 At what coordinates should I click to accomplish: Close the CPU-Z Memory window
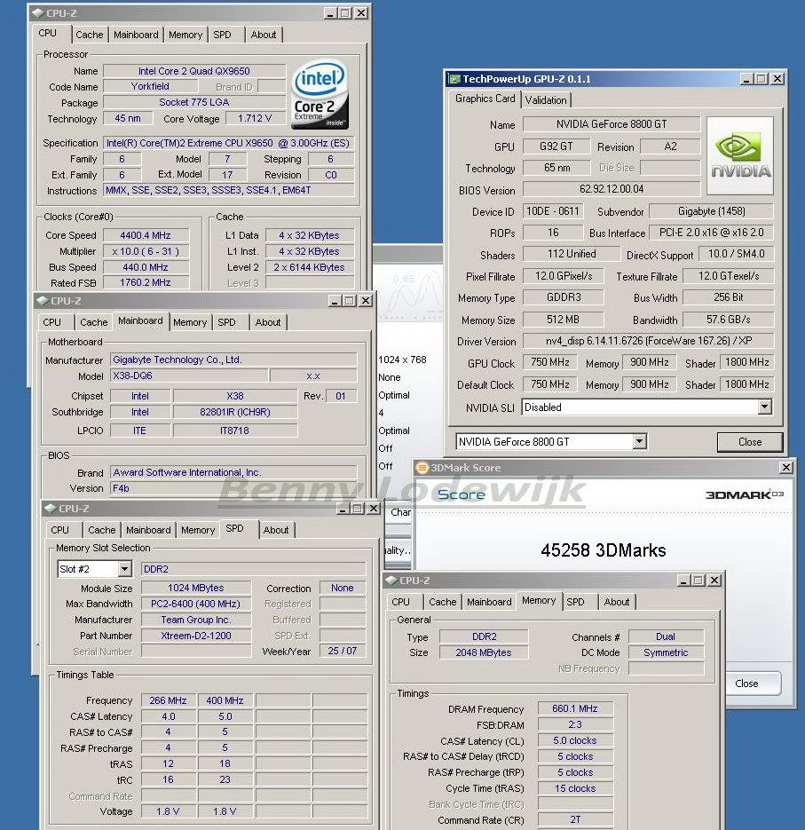(714, 581)
